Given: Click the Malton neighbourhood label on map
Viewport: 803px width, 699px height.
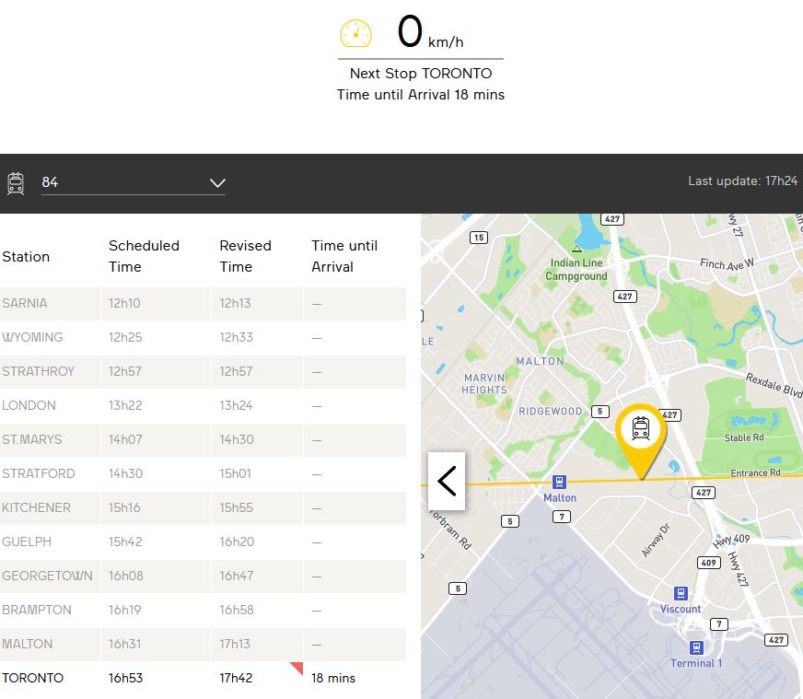Looking at the screenshot, I should [x=540, y=361].
